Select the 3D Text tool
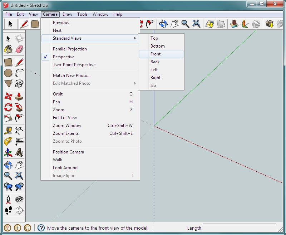This screenshot has height=235, width=286. 19,152
